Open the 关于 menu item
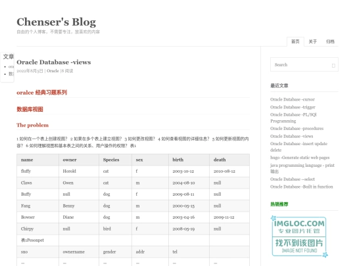This screenshot has height=266, width=355. coord(313,41)
